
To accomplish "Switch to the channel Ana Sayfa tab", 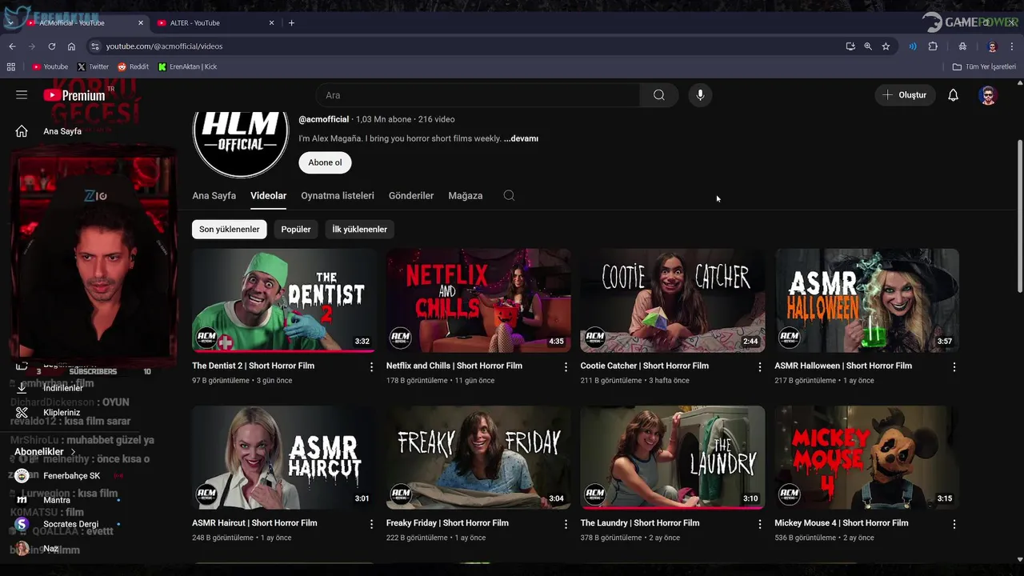I will point(214,195).
